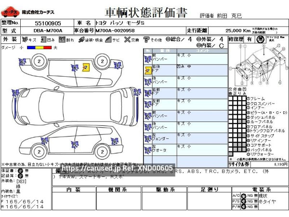
Task: Click the number 8 icon in the damage table
Action: coord(148,139)
